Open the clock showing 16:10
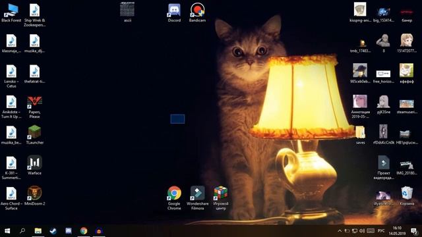This screenshot has width=422, height=237. [x=397, y=231]
